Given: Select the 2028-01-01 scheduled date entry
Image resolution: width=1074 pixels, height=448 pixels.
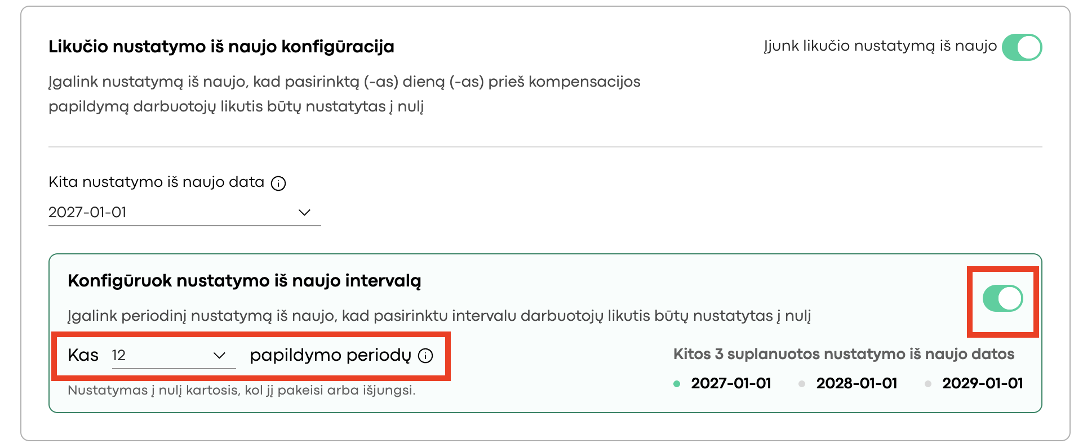Looking at the screenshot, I should click(856, 383).
